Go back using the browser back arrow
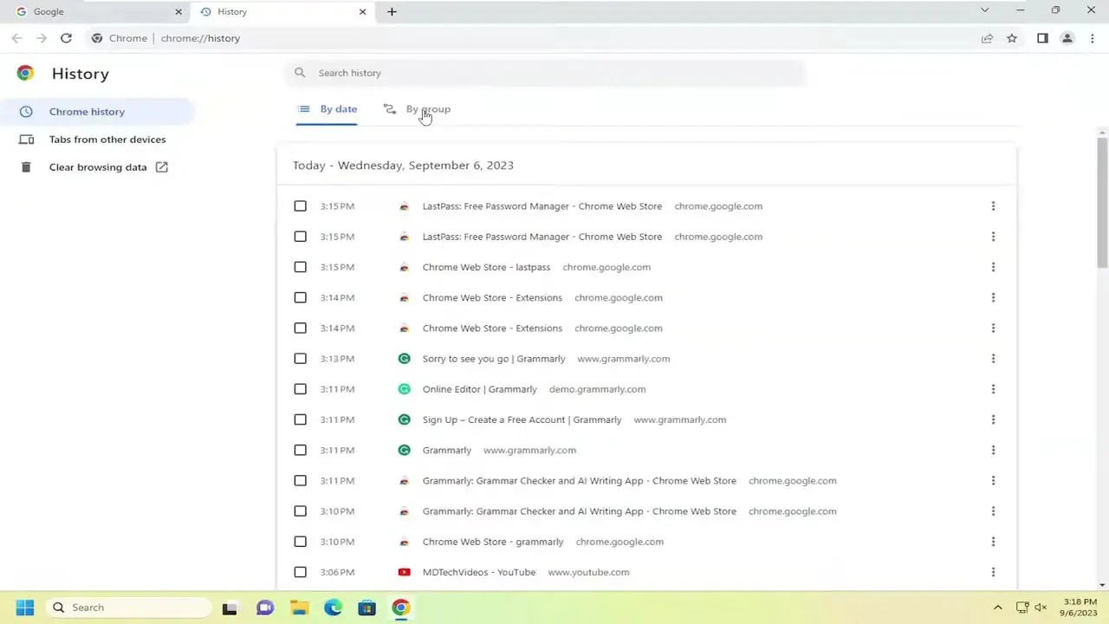Viewport: 1109px width, 624px height. point(17,38)
